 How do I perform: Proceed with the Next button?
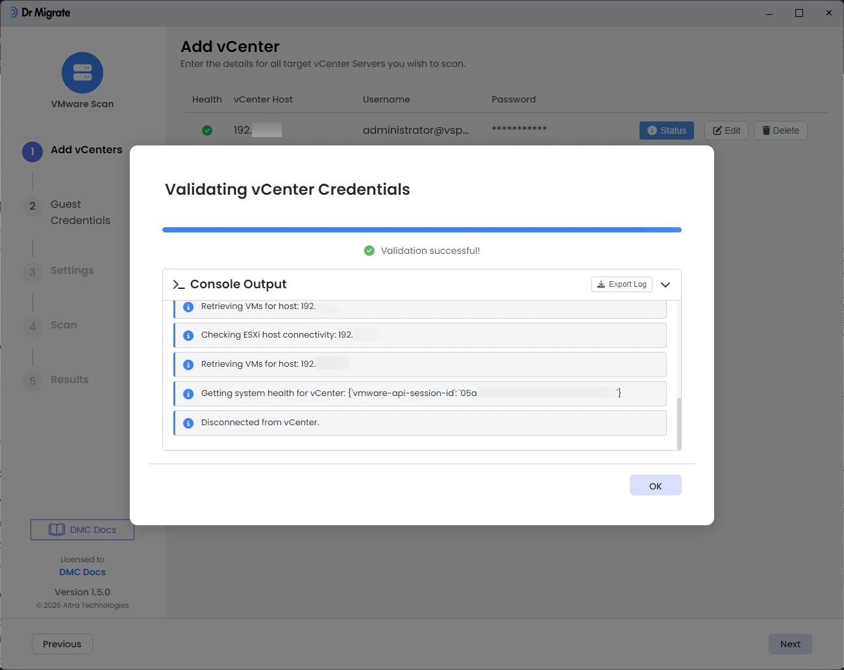pos(790,644)
